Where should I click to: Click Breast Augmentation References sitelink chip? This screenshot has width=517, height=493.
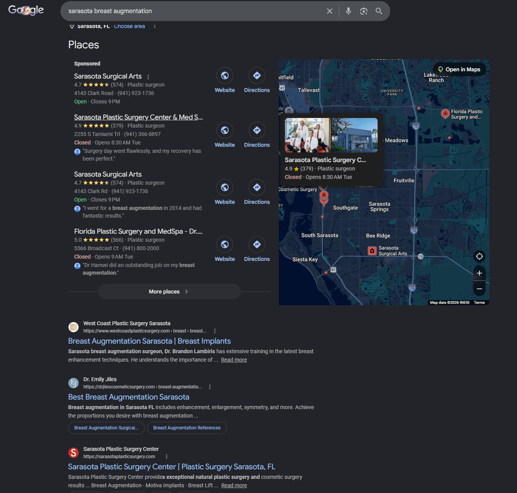pyautogui.click(x=187, y=428)
